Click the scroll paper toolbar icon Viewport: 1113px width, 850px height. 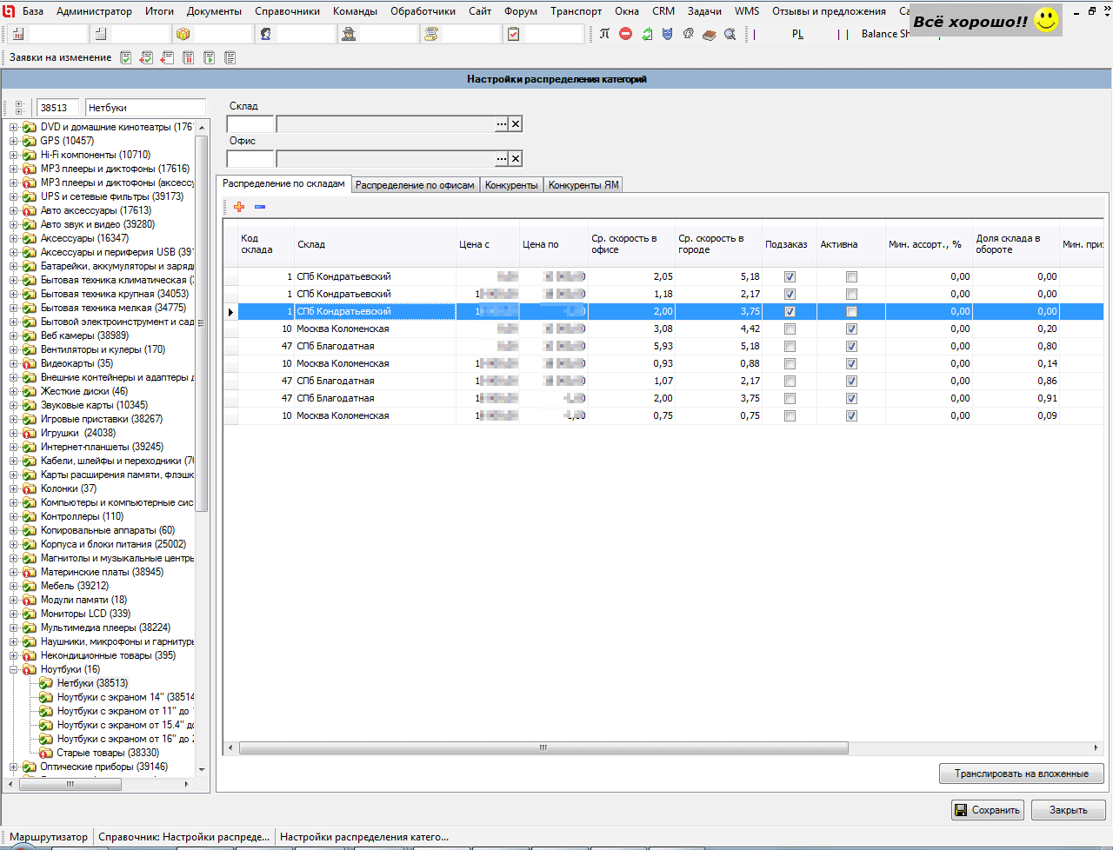[x=431, y=34]
